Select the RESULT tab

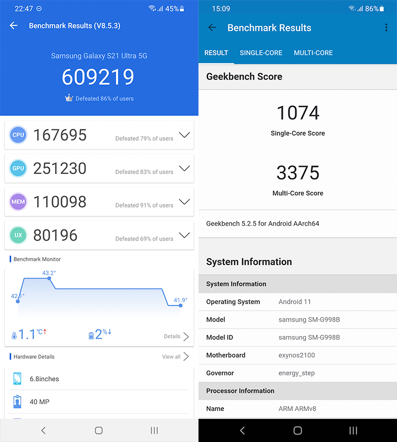point(216,53)
